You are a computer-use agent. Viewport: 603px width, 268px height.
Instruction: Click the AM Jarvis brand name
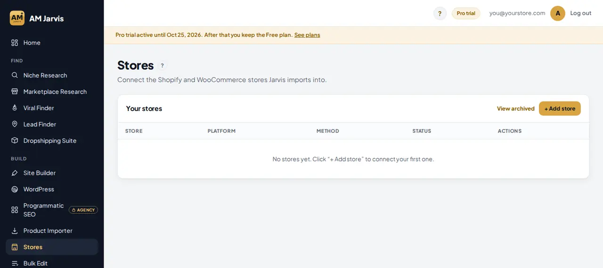click(46, 18)
